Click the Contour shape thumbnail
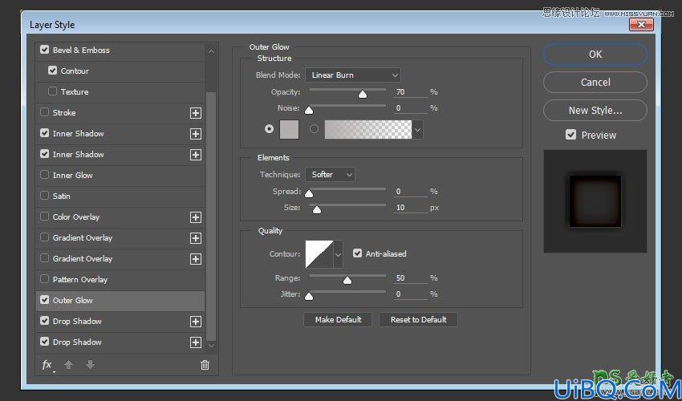Image resolution: width=682 pixels, height=401 pixels. tap(319, 254)
